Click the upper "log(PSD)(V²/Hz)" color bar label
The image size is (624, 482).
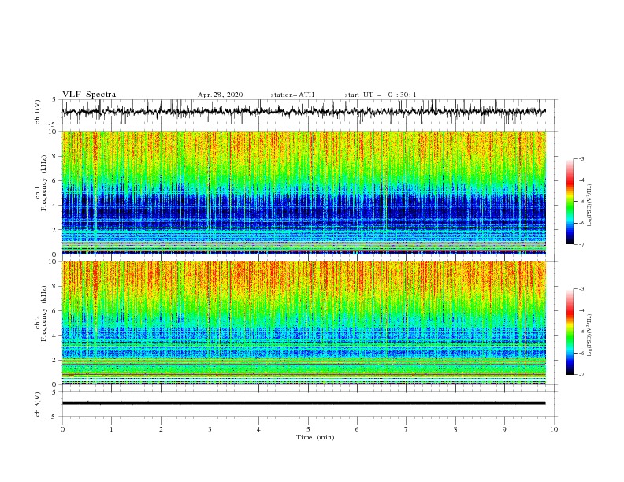click(x=590, y=206)
